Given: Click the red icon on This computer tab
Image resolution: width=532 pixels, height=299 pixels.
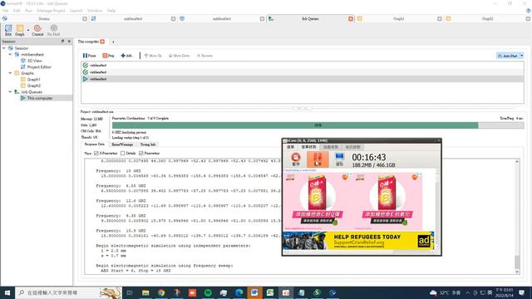Looking at the screenshot, I should click(x=102, y=42).
